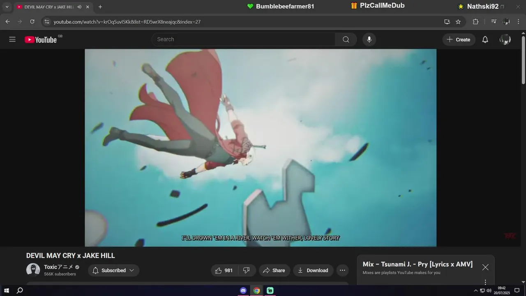This screenshot has width=526, height=296.
Task: Install app icon in address bar
Action: point(447,21)
